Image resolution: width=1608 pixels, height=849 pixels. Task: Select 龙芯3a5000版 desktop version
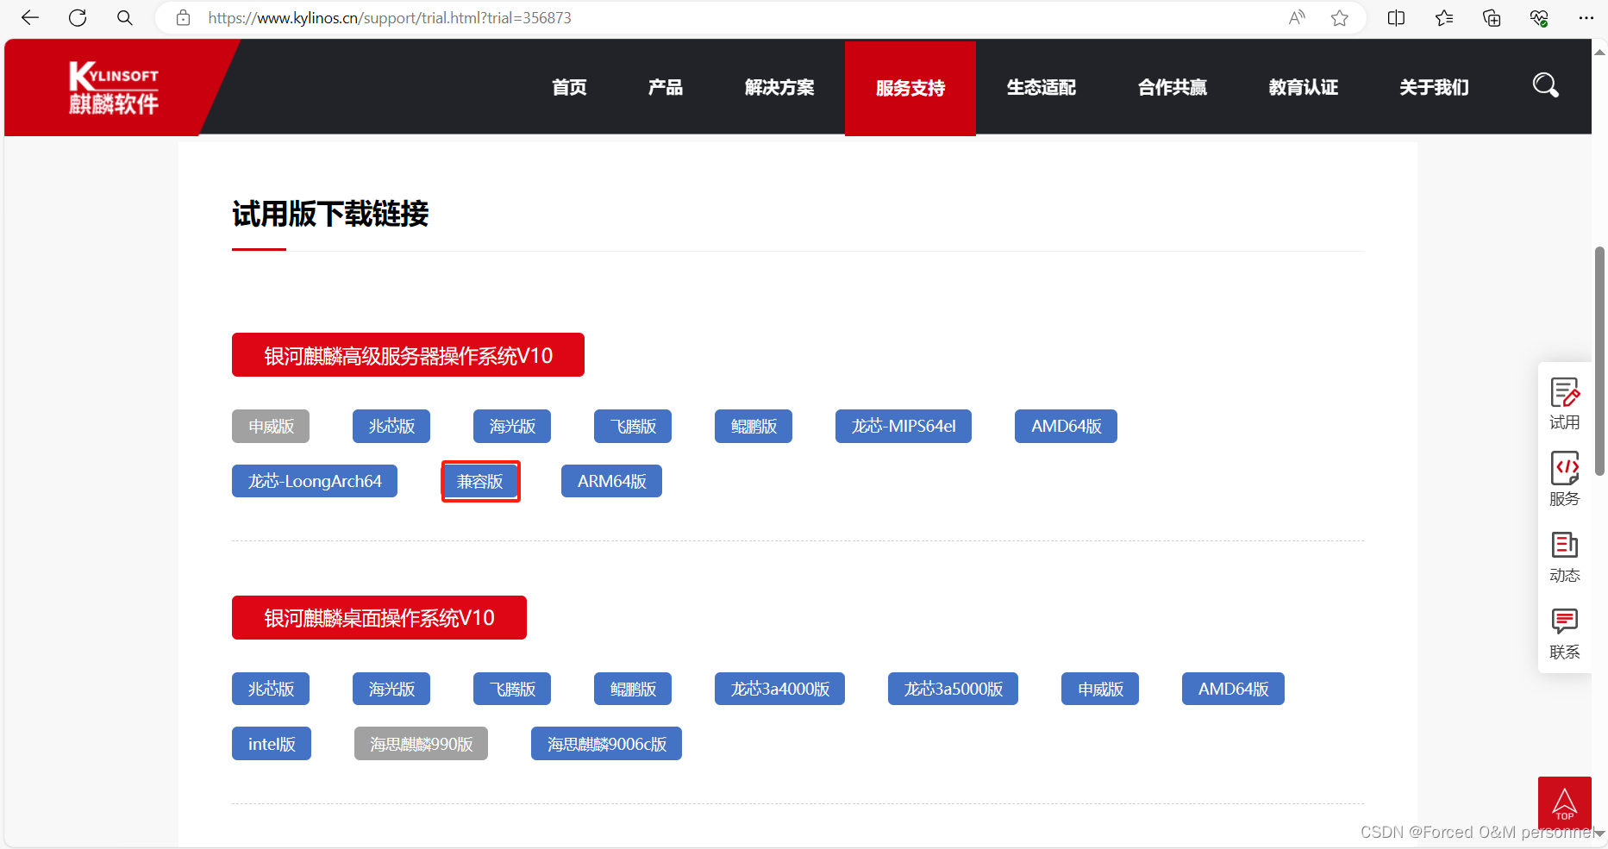click(953, 689)
